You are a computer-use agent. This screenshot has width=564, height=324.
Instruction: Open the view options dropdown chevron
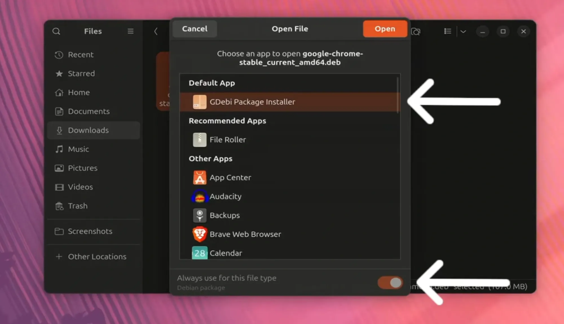tap(463, 31)
